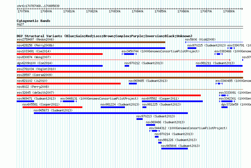Image resolution: width=251 pixels, height=168 pixels.
Task: Open esv32645 (deSmith2007) label
Action: click(36, 93)
